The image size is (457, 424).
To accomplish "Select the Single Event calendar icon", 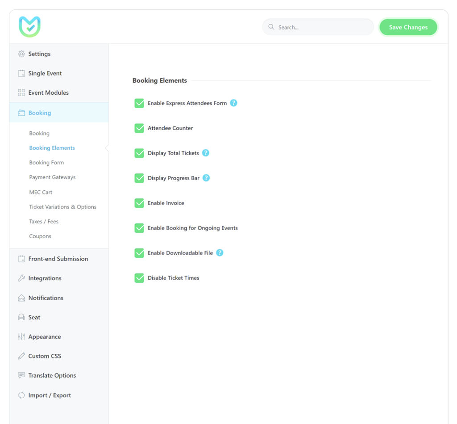I will pos(21,73).
